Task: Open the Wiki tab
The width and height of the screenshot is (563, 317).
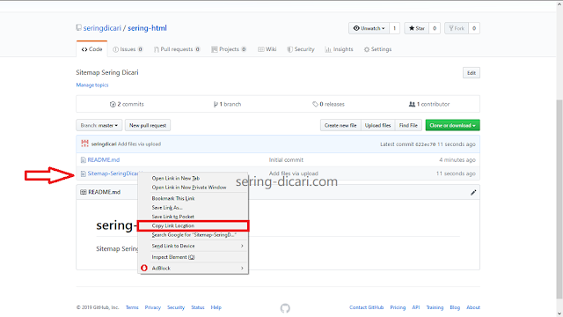Action: point(267,49)
